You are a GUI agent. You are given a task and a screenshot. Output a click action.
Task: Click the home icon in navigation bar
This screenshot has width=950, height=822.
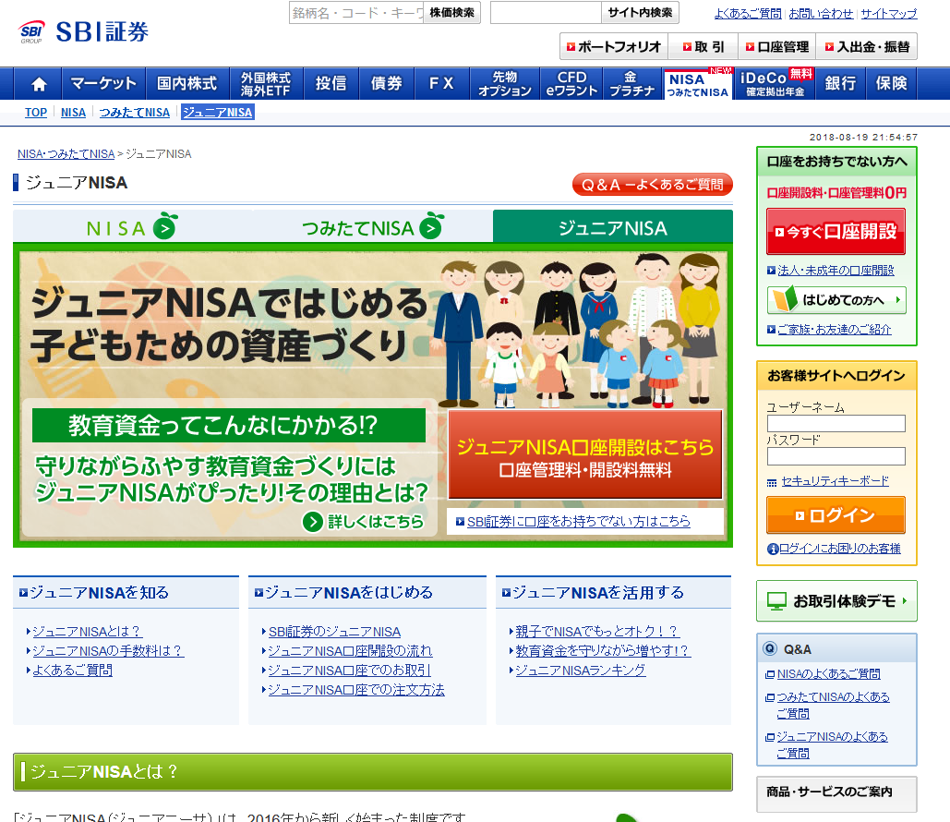tap(39, 84)
